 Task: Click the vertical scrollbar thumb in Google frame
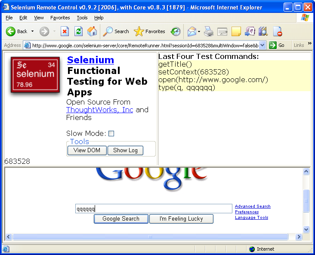306,200
